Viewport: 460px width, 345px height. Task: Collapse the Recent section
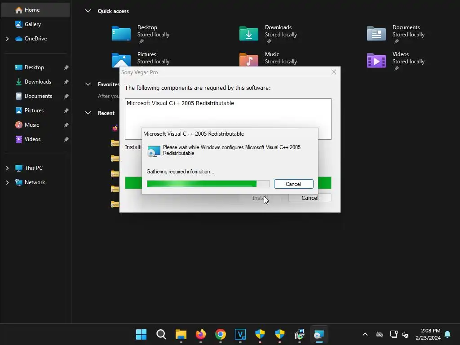click(88, 113)
